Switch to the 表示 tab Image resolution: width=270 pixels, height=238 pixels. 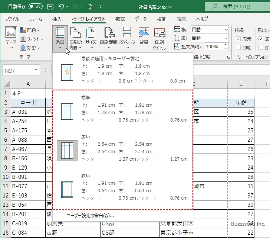tap(181, 19)
